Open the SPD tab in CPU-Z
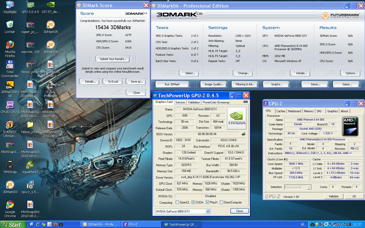The height and width of the screenshot is (228, 365). point(319,111)
